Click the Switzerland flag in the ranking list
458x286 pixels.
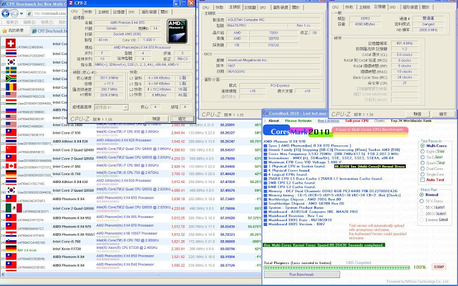point(10,43)
